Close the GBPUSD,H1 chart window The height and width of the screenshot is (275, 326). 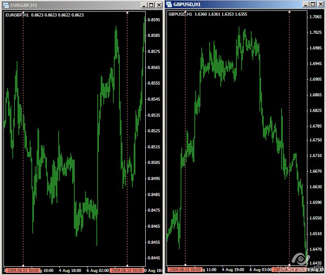[x=321, y=4]
